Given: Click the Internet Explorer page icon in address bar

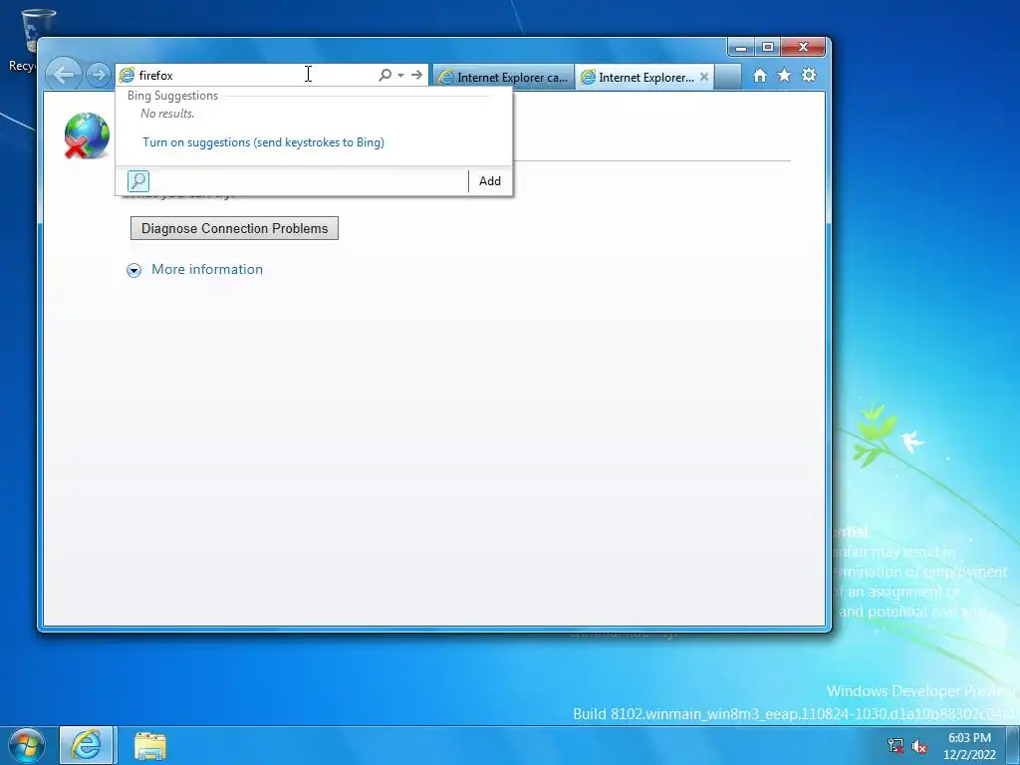Looking at the screenshot, I should tap(127, 75).
